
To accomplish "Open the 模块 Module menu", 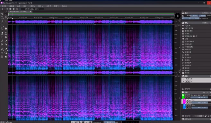I will (x=41, y=6).
